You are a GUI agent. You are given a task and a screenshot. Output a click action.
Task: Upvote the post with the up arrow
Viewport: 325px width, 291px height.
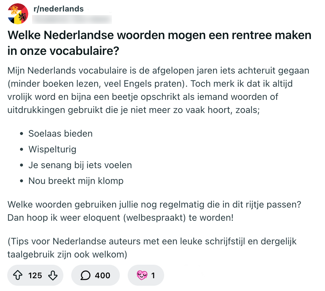tap(18, 275)
